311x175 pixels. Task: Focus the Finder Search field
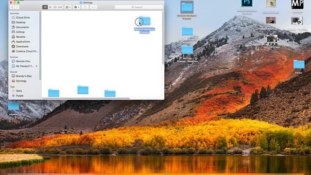(138, 7)
